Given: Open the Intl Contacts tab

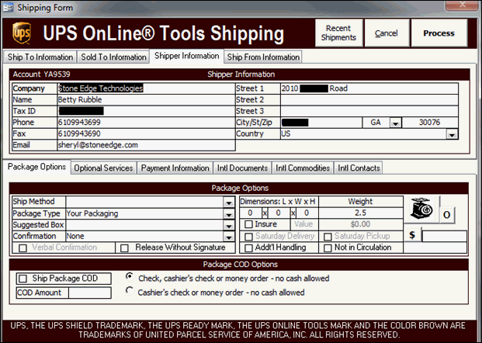Looking at the screenshot, I should coord(359,168).
